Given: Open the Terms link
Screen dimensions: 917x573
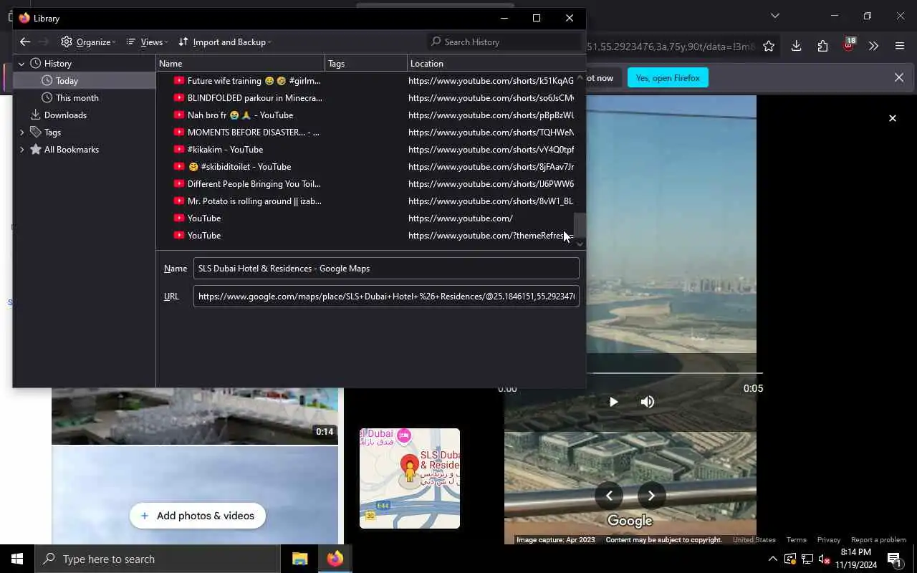Looking at the screenshot, I should tap(796, 540).
